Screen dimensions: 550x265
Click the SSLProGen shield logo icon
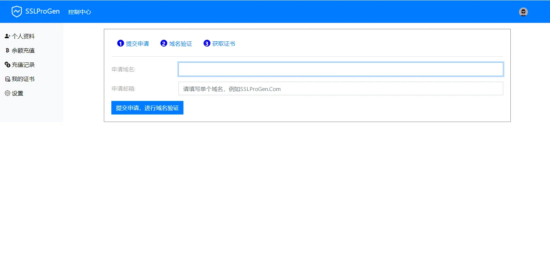click(17, 11)
